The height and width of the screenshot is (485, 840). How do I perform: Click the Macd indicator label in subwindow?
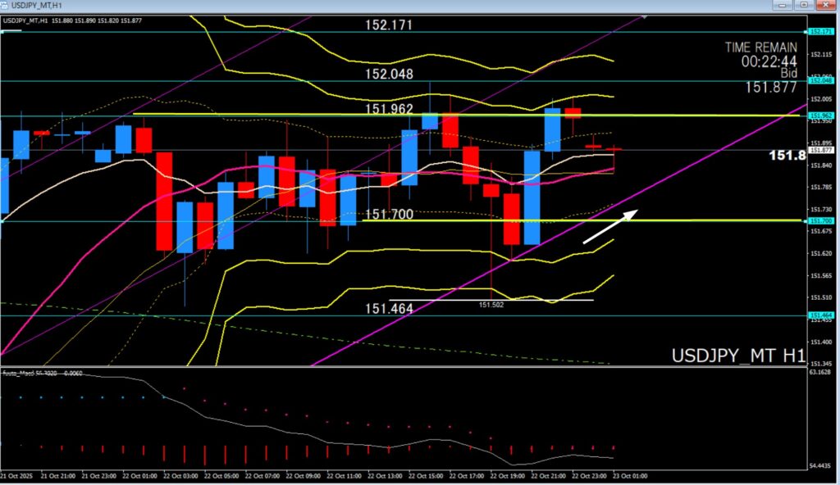tap(33, 373)
